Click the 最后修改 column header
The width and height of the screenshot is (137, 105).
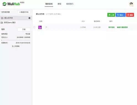97,21
